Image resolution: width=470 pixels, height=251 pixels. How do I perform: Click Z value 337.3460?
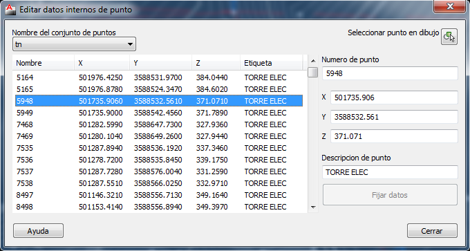point(212,148)
